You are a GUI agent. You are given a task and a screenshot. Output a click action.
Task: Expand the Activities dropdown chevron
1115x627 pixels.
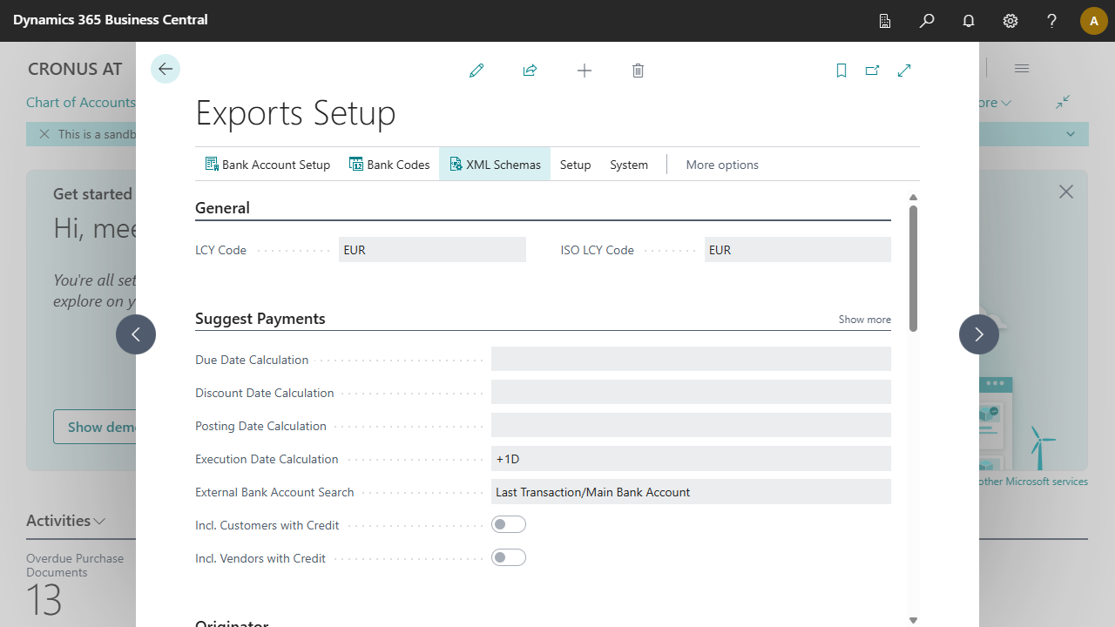[x=100, y=522]
